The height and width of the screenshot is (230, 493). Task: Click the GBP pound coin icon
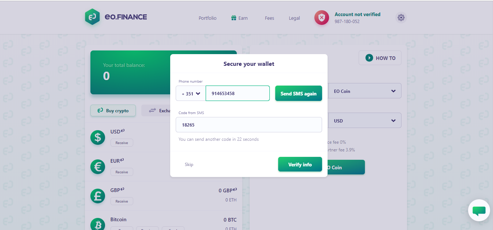coord(98,196)
